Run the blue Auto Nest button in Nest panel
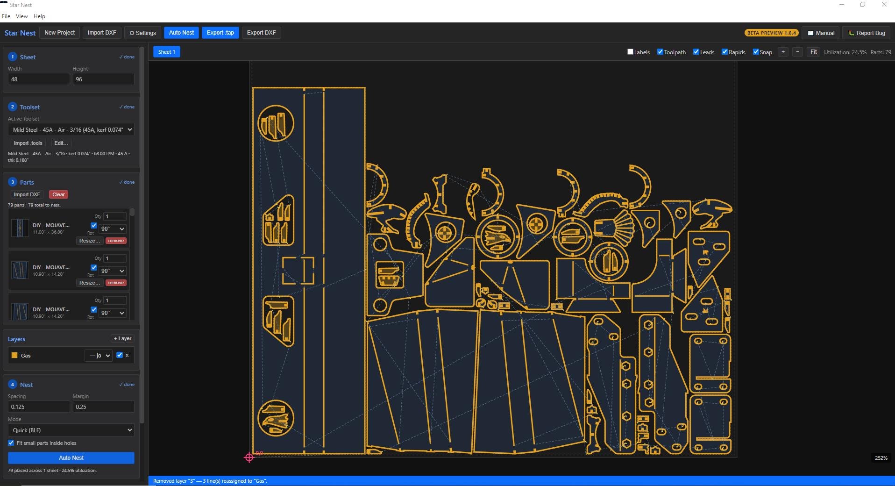895x486 pixels. point(71,458)
